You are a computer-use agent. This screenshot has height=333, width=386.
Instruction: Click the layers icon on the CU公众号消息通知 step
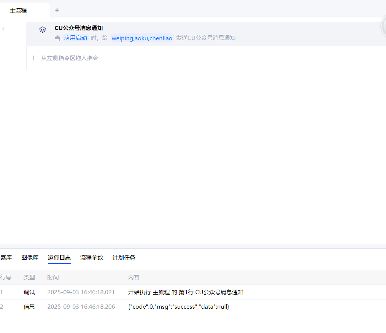pos(43,30)
